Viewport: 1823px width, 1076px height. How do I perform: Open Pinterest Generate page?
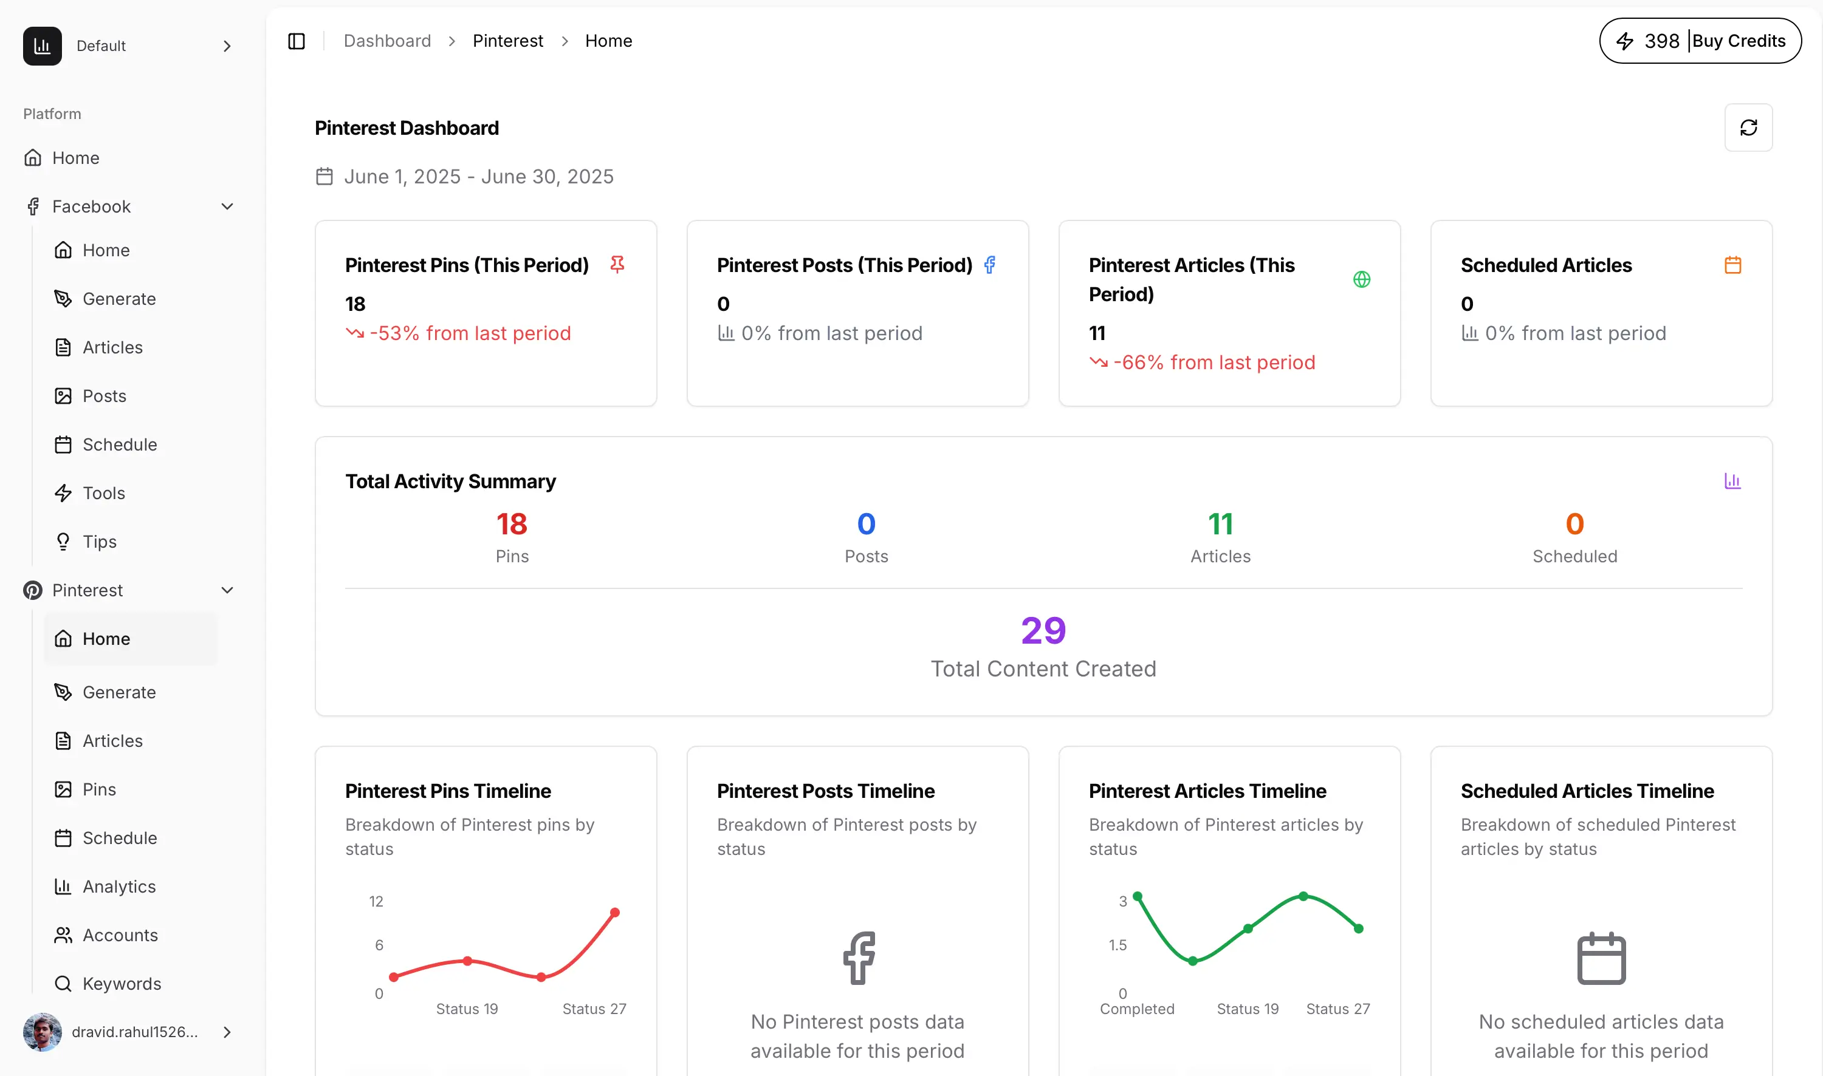pos(131,692)
